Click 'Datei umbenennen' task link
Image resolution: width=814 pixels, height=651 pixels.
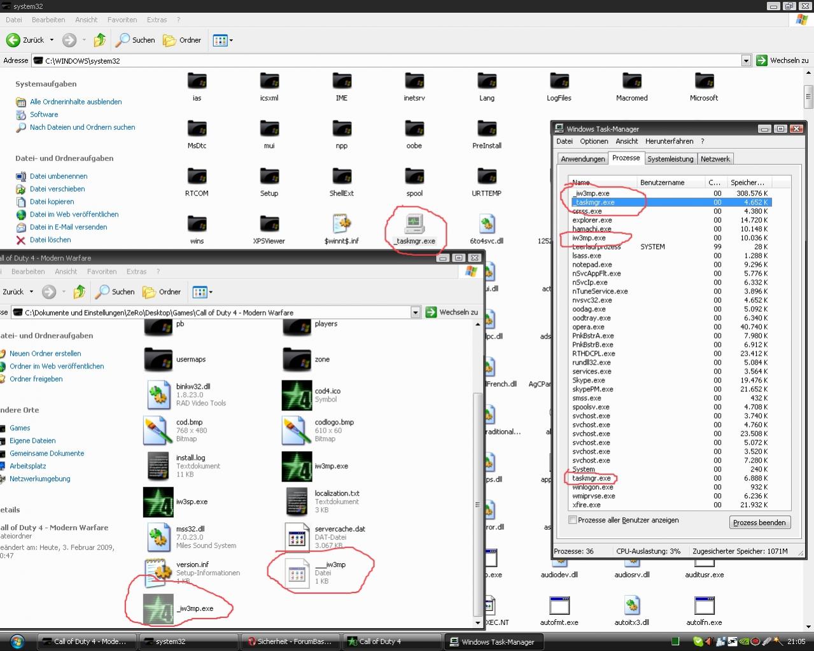pyautogui.click(x=59, y=176)
